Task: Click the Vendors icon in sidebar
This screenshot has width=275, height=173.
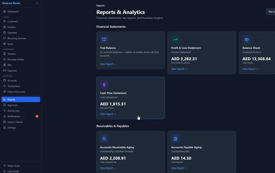Action: (x=4, y=54)
